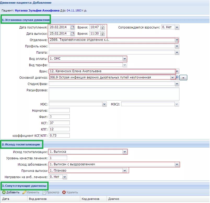210x203 pixels.
Task: Expand the Врач dropdown
Action: pyautogui.click(x=177, y=71)
